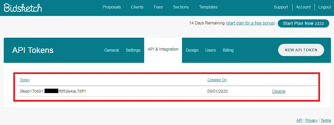Click the '14 Days Remaining' text
334x125 pixels.
(x=207, y=23)
